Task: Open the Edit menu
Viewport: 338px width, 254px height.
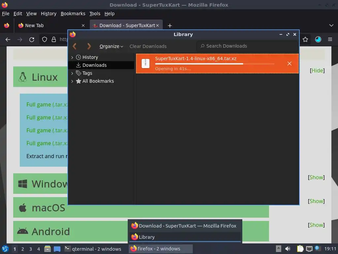Action: (x=18, y=14)
